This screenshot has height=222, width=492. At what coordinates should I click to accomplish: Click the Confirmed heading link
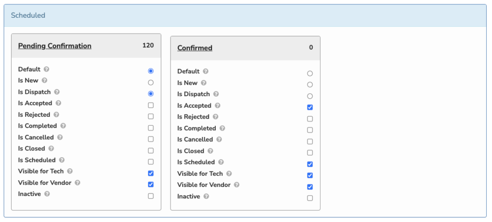point(195,48)
